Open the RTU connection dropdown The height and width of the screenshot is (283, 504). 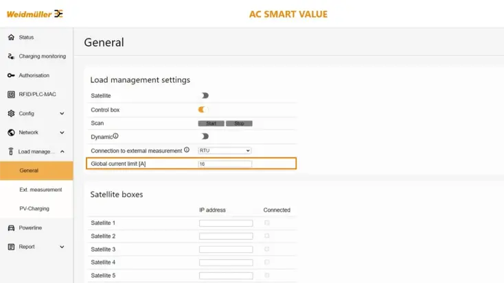[225, 150]
